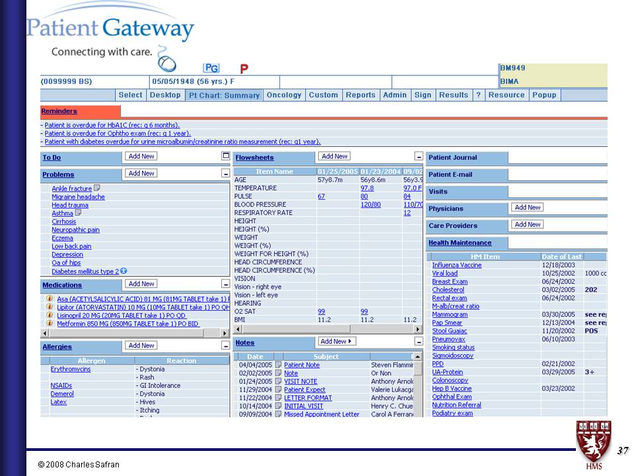Click the info icon beside Lipitor medication
The height and width of the screenshot is (476, 634).
[50, 307]
